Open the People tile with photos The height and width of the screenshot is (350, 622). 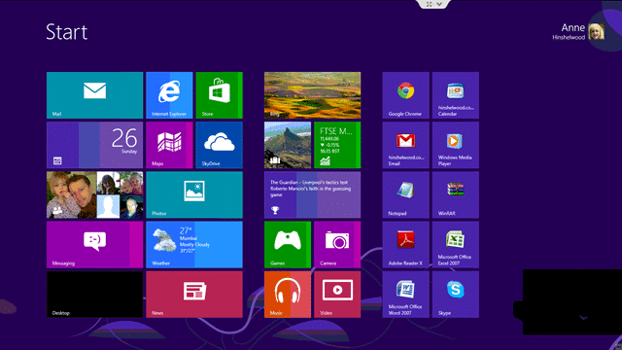tap(95, 194)
